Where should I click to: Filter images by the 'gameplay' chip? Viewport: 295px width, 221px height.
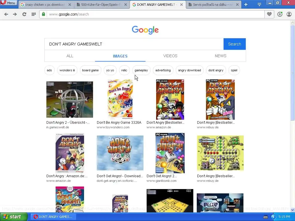tap(141, 70)
